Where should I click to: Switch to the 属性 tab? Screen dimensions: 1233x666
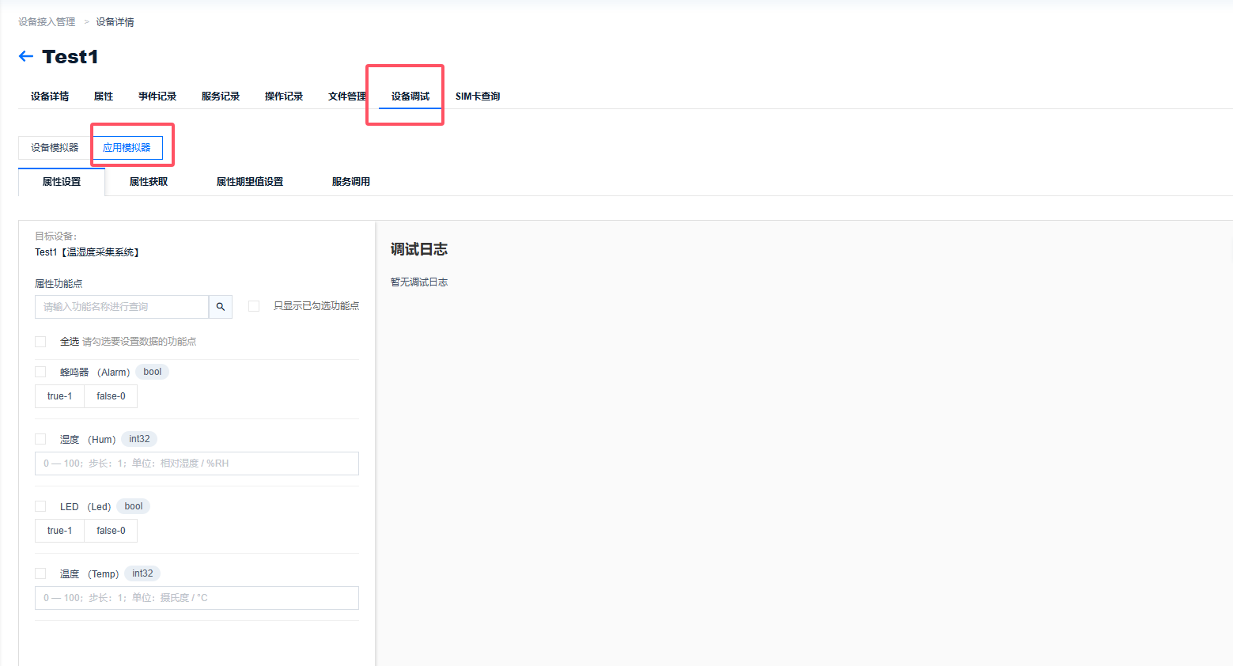pyautogui.click(x=104, y=96)
